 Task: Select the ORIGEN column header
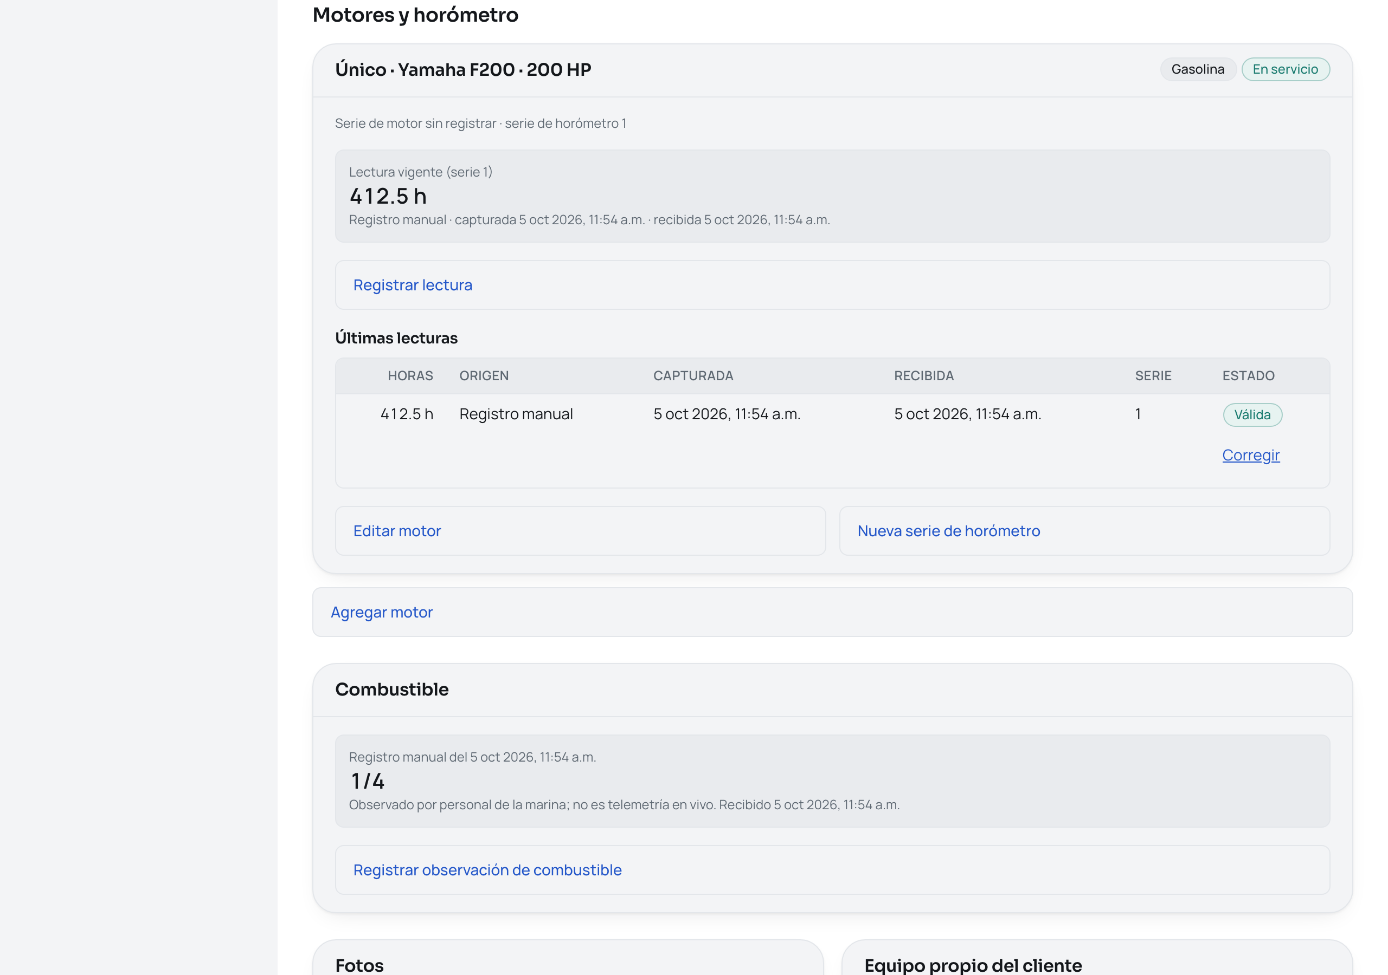point(484,376)
